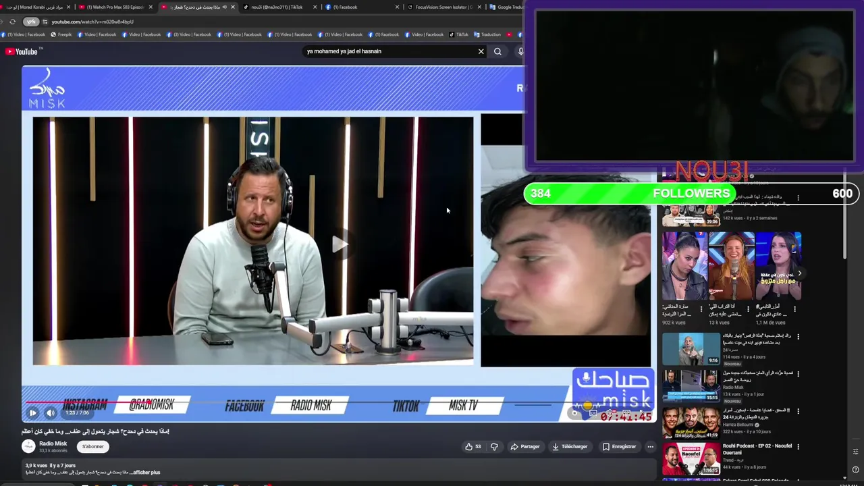This screenshot has height=486, width=864.
Task: Dislike the video with the thumbs-down button
Action: click(x=494, y=446)
